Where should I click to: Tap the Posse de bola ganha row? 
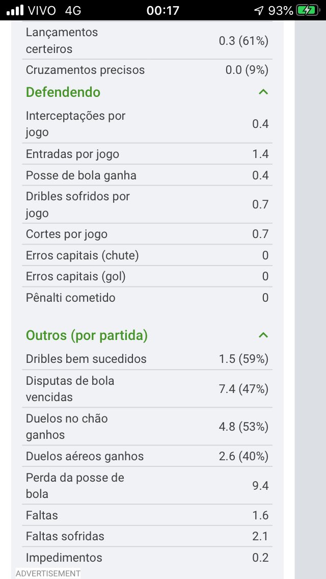(147, 175)
